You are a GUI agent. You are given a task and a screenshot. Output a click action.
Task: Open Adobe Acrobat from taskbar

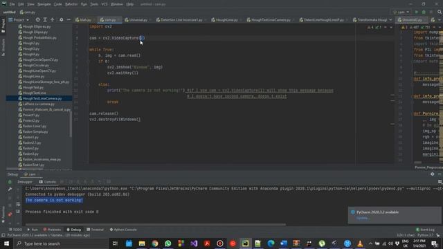[x=207, y=243]
